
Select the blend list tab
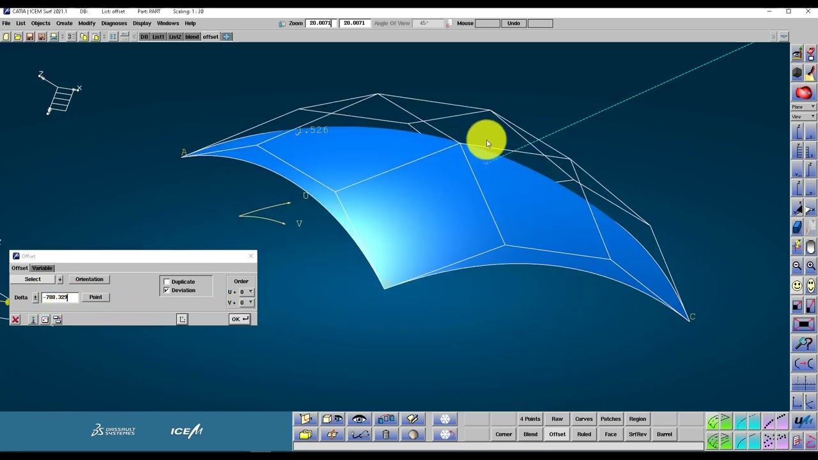[192, 36]
